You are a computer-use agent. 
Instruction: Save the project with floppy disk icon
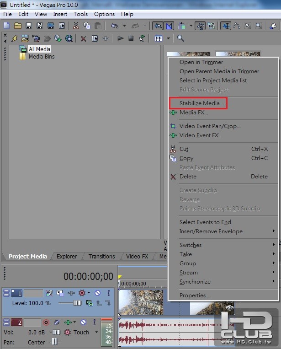tap(29, 26)
